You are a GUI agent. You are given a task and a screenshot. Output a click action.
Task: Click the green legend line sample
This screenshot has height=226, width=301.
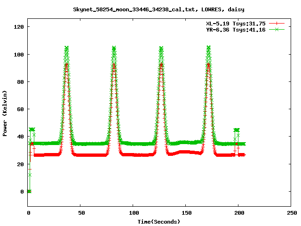pos(277,29)
